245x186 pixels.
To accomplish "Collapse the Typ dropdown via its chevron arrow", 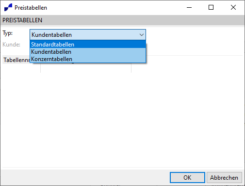I will 142,35.
